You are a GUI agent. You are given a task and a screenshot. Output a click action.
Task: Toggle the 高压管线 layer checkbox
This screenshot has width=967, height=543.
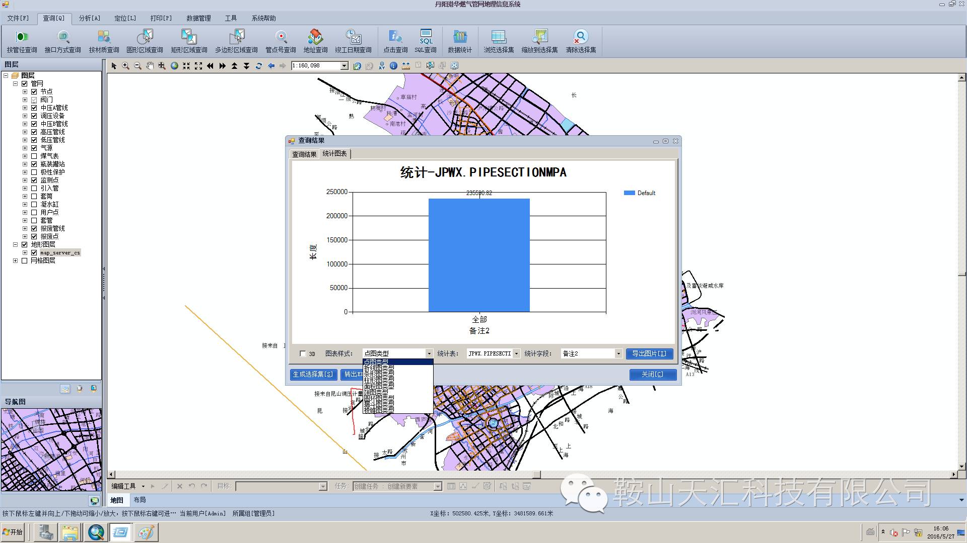[34, 132]
